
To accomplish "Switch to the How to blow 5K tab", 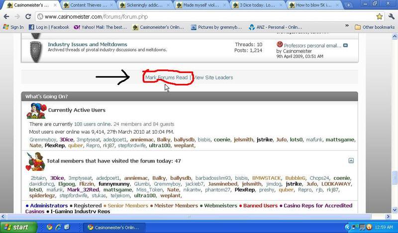I will coord(313,5).
